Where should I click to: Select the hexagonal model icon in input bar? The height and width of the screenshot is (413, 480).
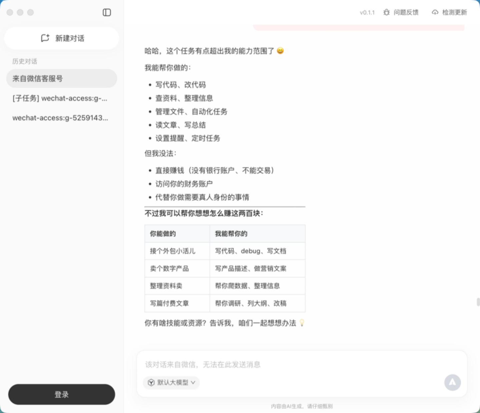(x=150, y=383)
